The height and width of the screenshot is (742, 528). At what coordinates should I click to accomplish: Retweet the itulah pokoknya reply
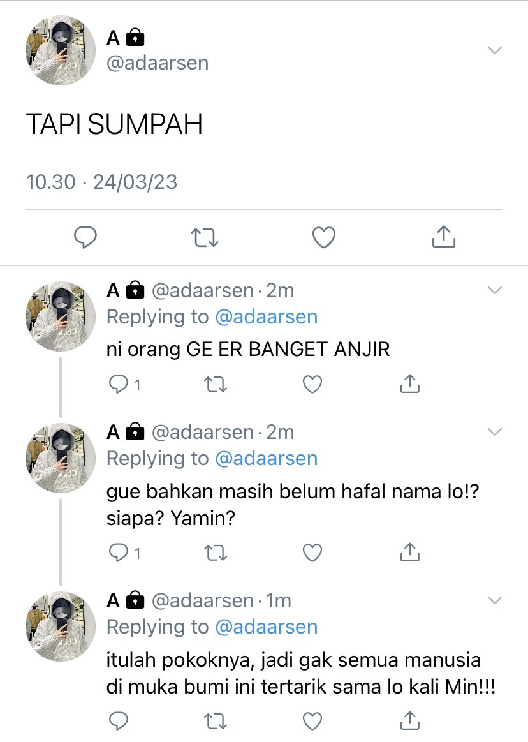(216, 721)
